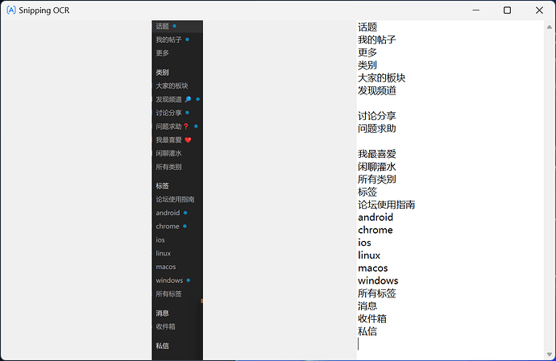Image resolution: width=556 pixels, height=361 pixels.
Task: Click recognized text linux in OCR output
Action: (369, 255)
